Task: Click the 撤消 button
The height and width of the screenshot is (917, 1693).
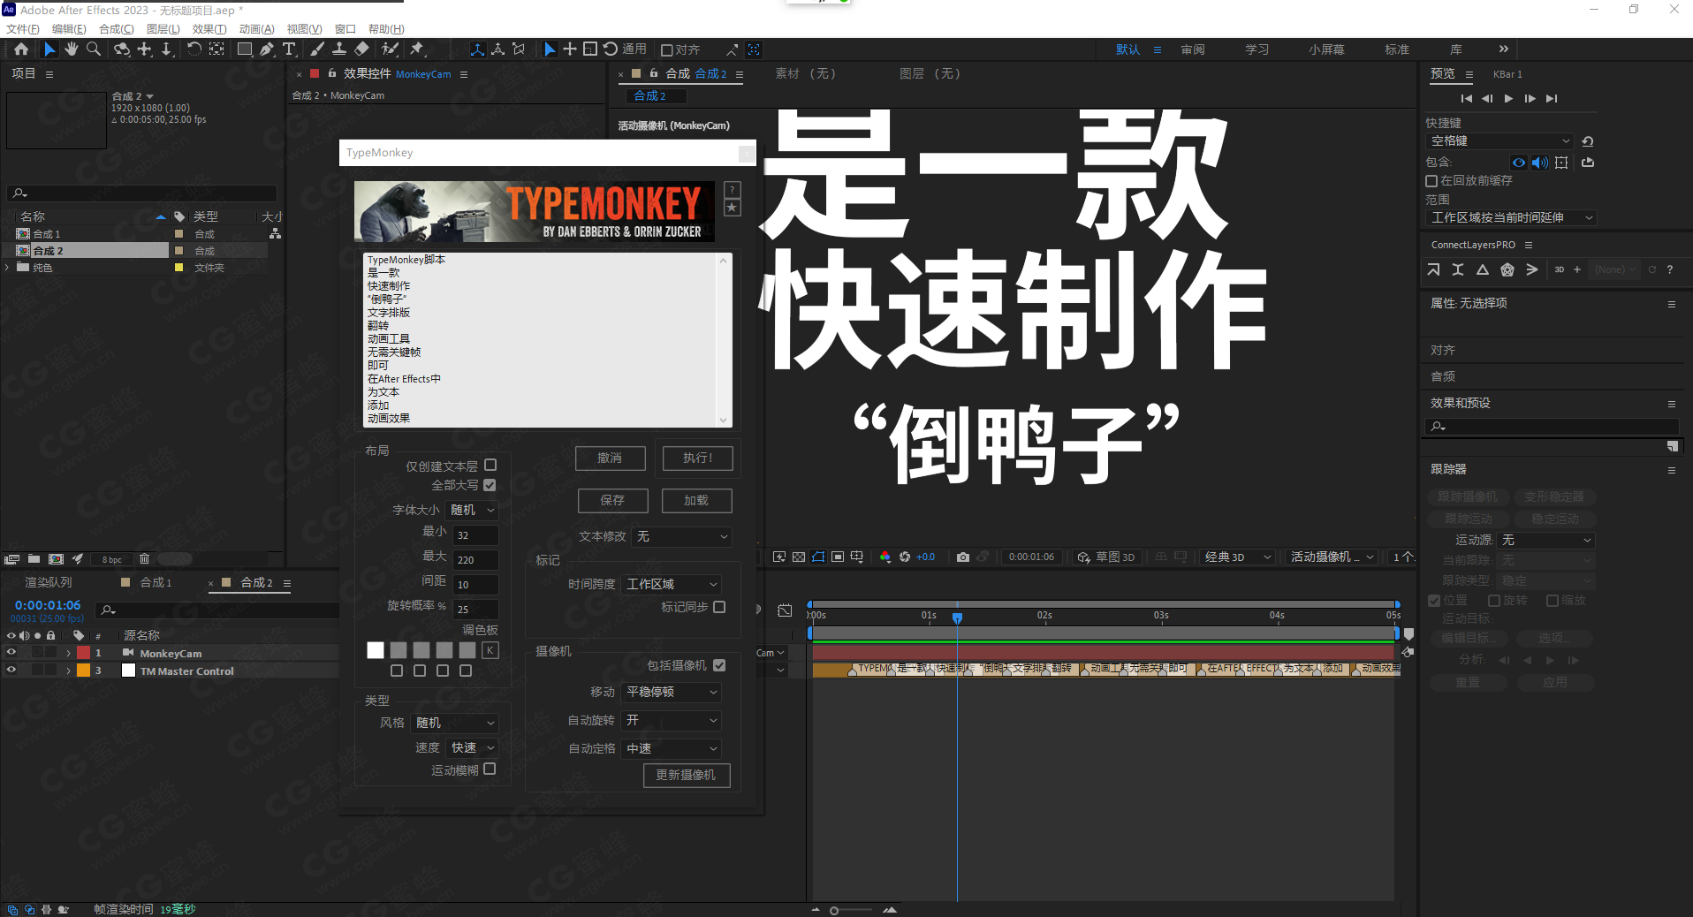Action: click(611, 458)
